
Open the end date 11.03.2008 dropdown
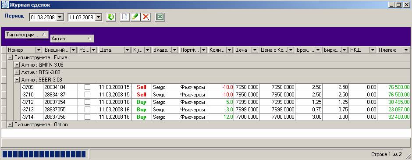(99, 18)
